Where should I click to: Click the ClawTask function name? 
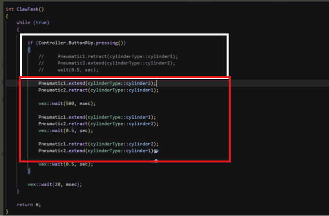pos(27,9)
